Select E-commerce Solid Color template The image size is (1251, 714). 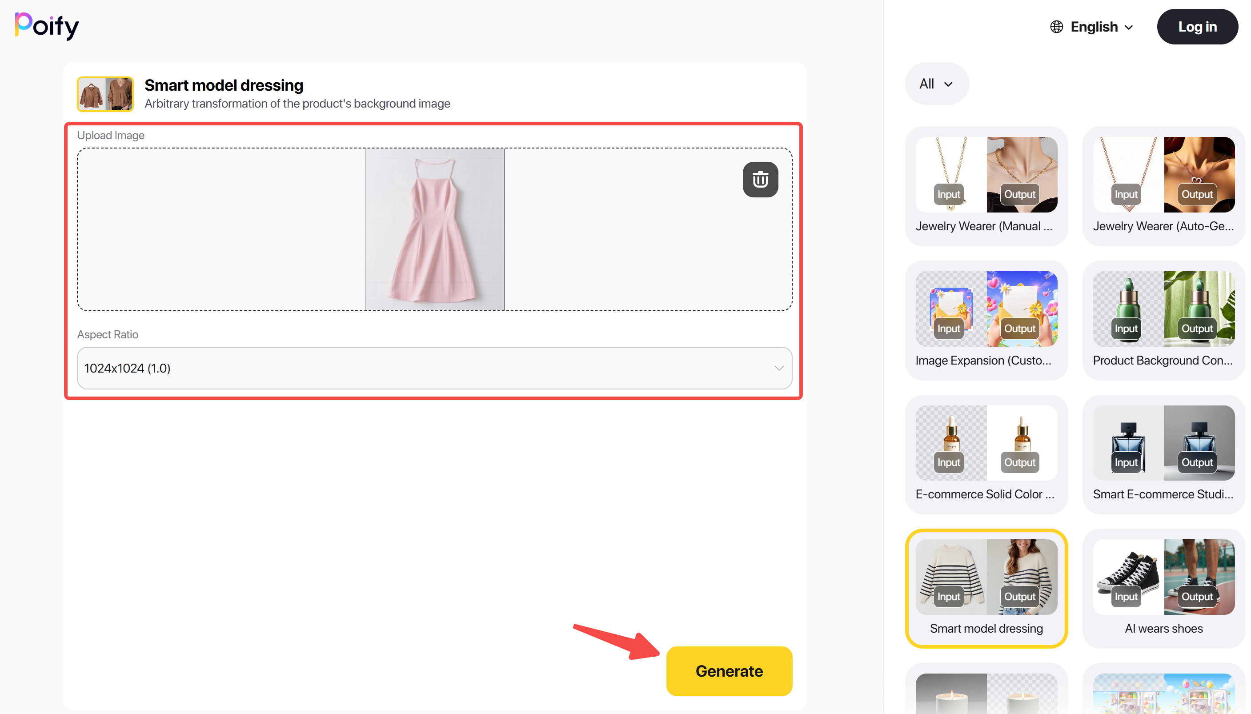[986, 453]
